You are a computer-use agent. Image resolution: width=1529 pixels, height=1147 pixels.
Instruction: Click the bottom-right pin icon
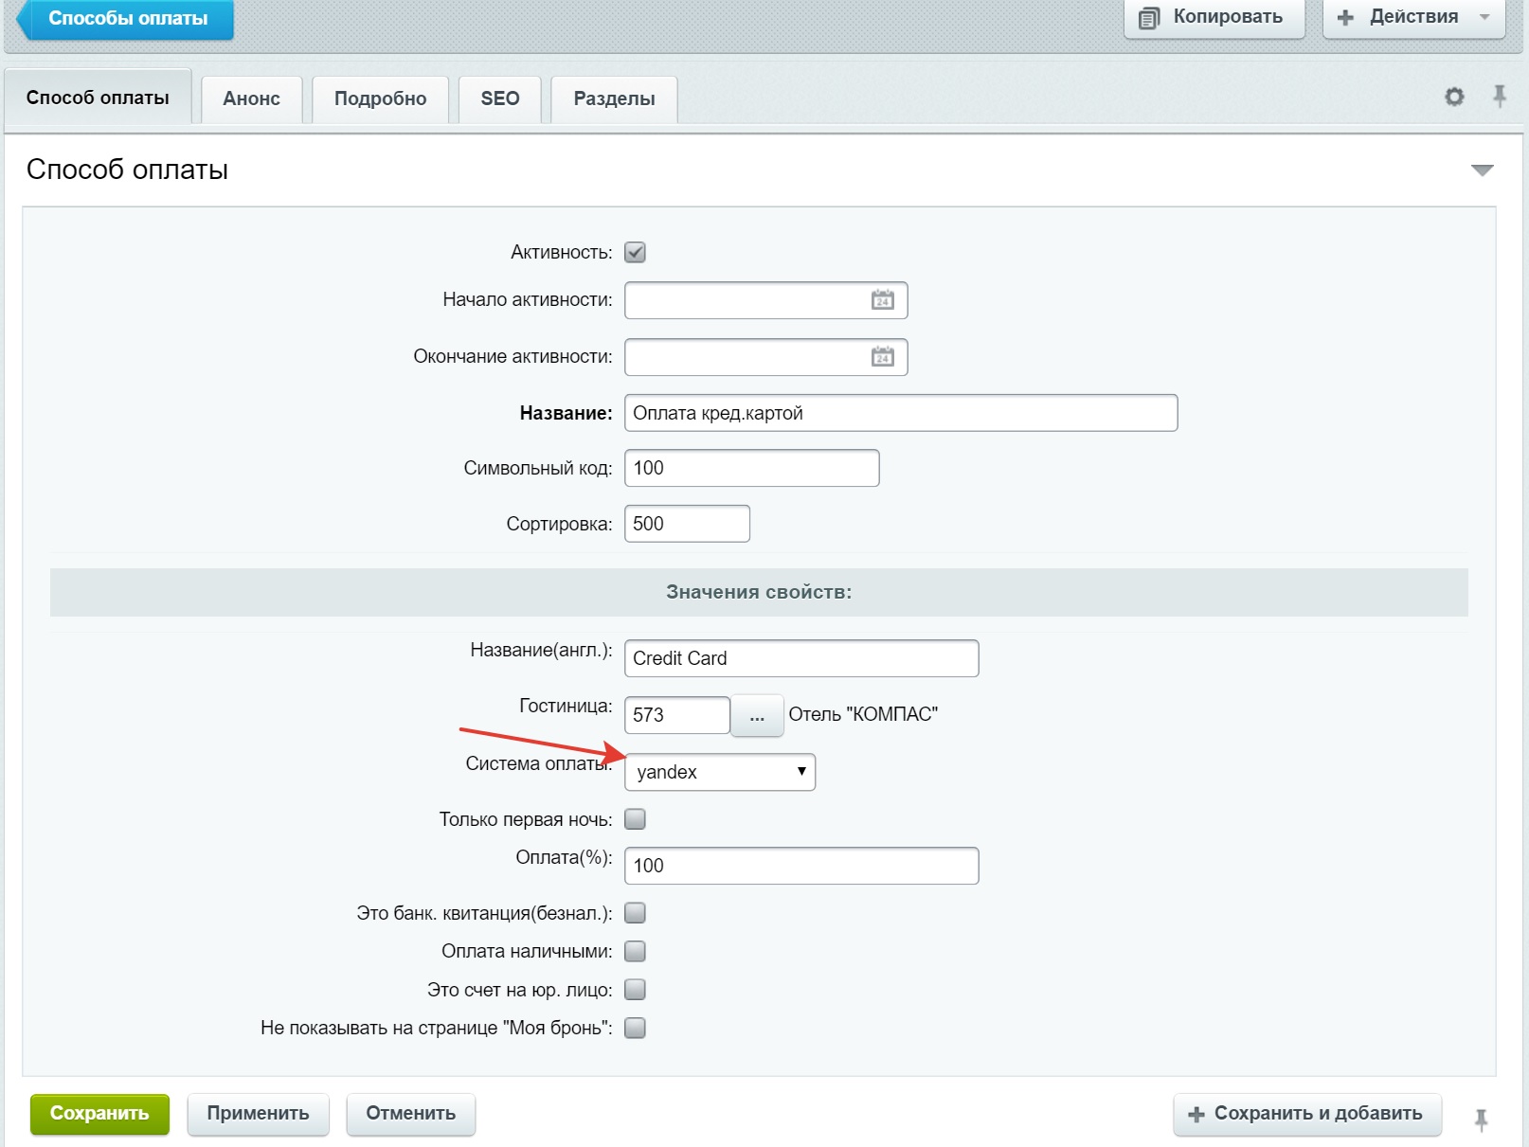point(1482,1120)
